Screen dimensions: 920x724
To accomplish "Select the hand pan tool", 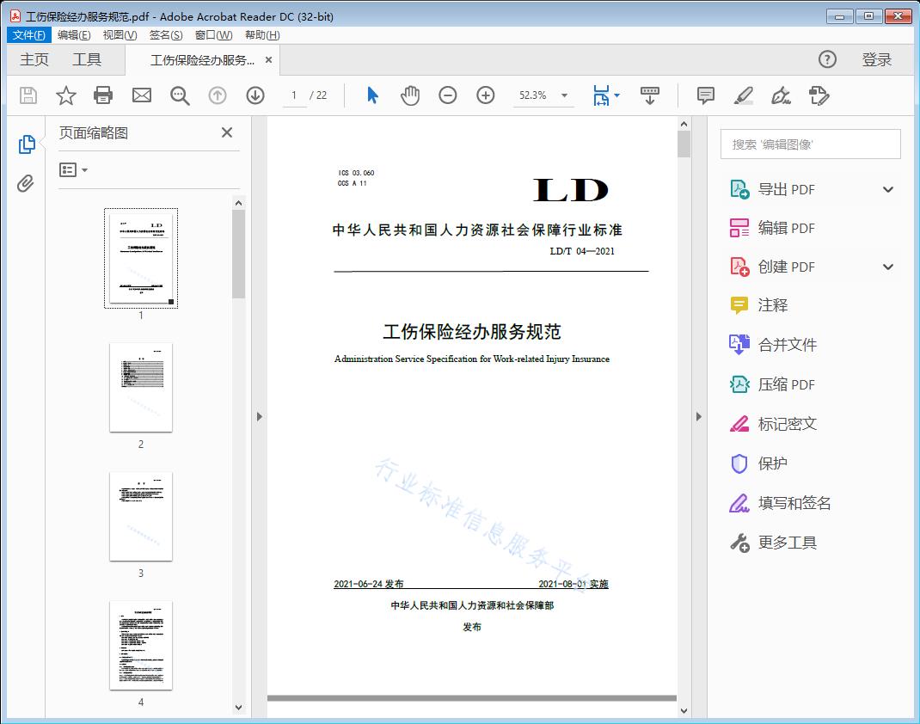I will [410, 95].
